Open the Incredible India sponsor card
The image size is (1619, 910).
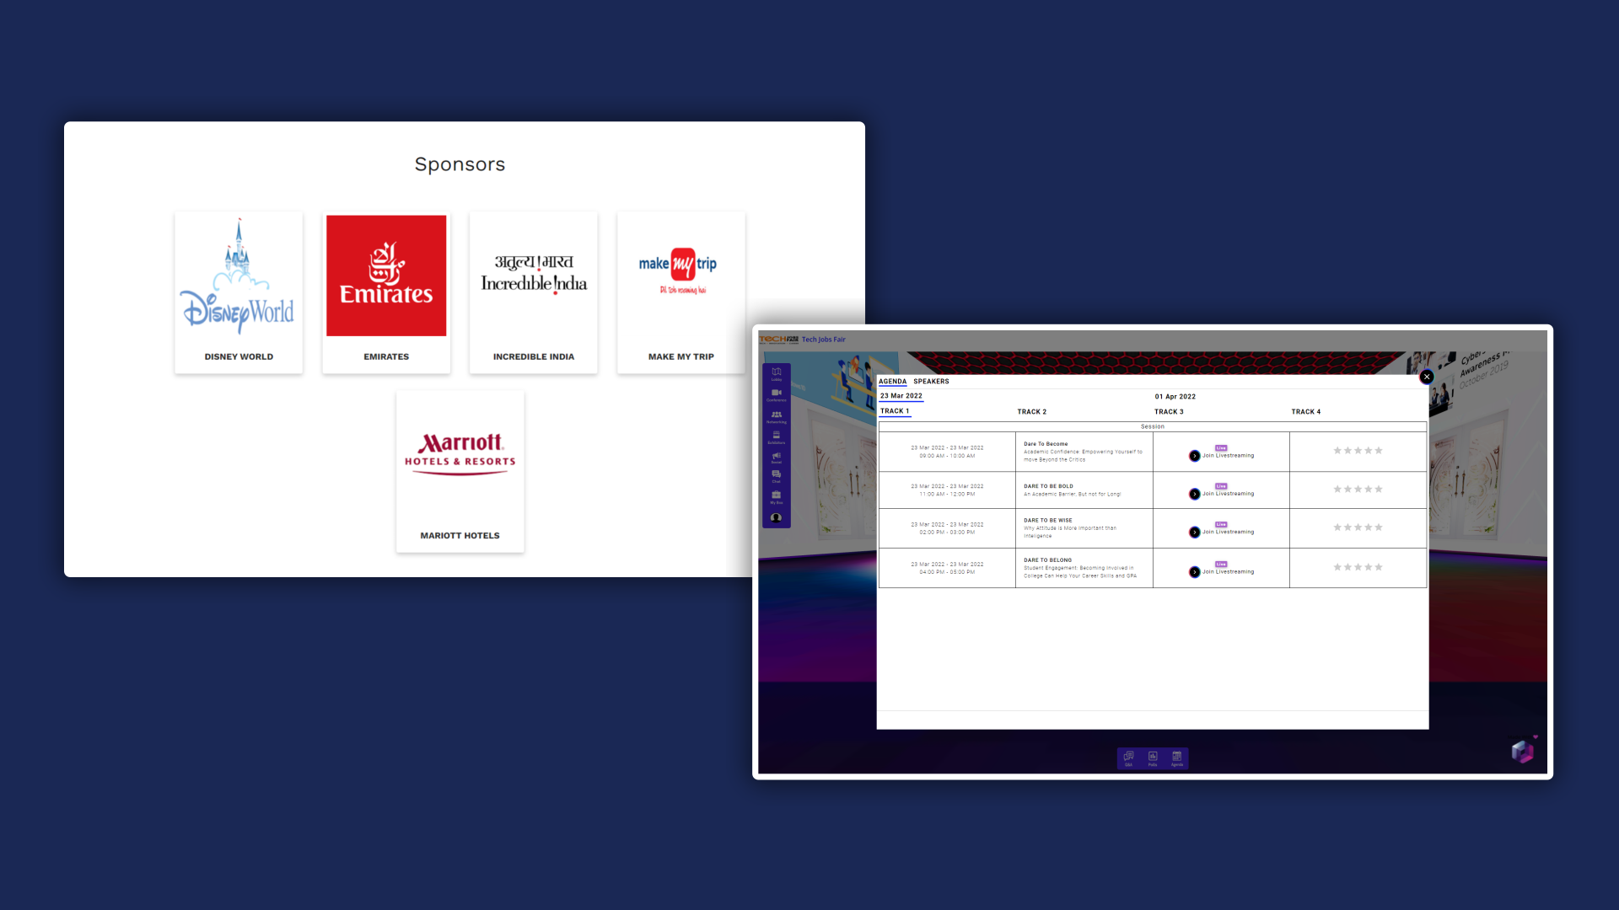click(534, 292)
